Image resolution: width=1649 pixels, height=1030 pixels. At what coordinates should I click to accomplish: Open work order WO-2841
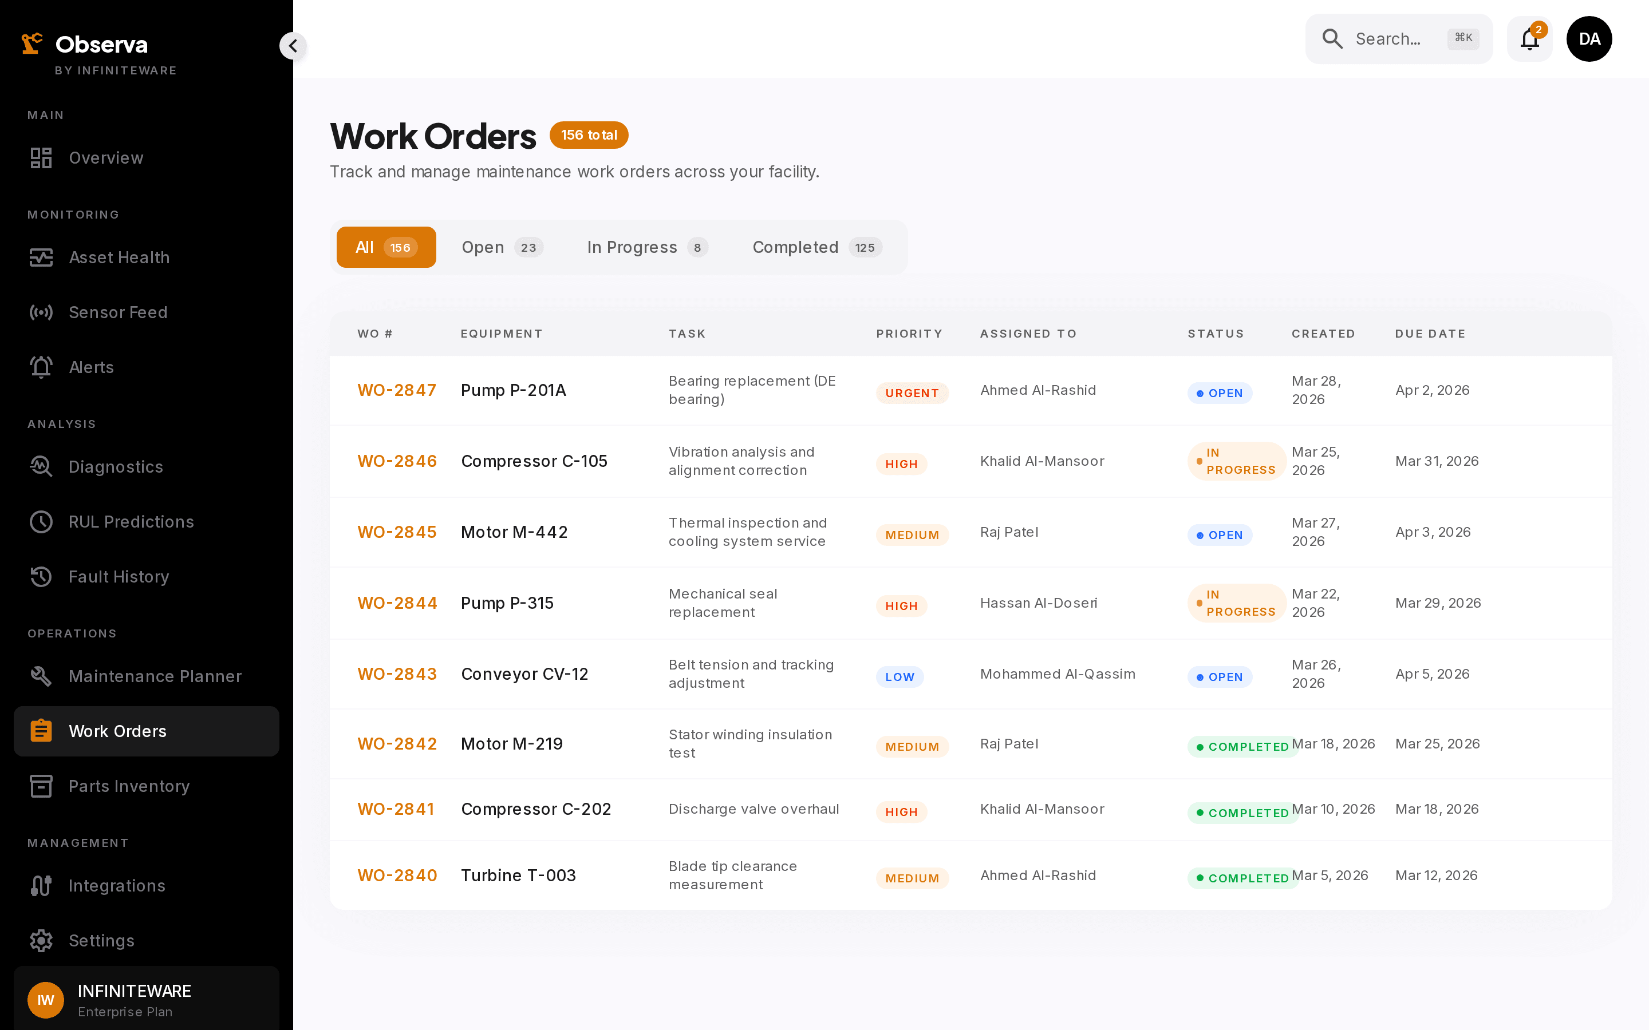point(395,809)
